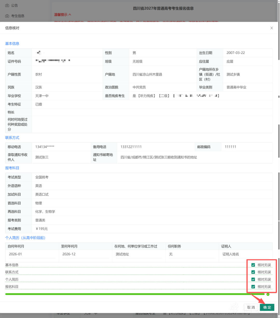Click the 移动电话 value 134134*****

click(45, 147)
